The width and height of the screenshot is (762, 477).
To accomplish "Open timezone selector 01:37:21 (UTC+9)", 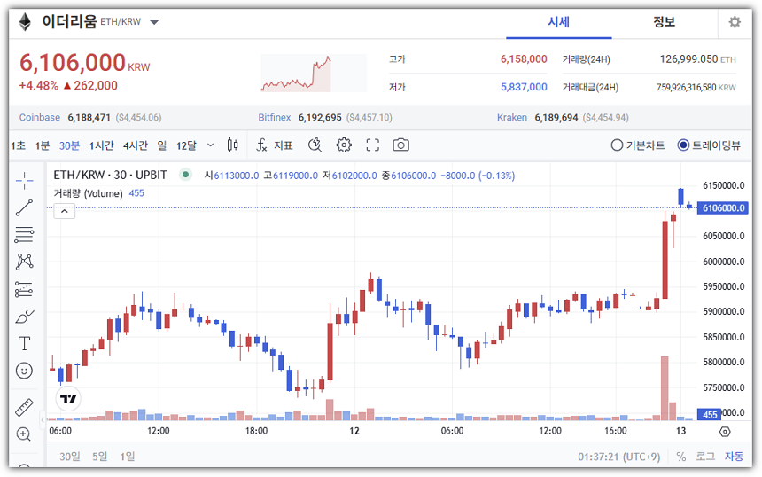I will click(x=618, y=457).
